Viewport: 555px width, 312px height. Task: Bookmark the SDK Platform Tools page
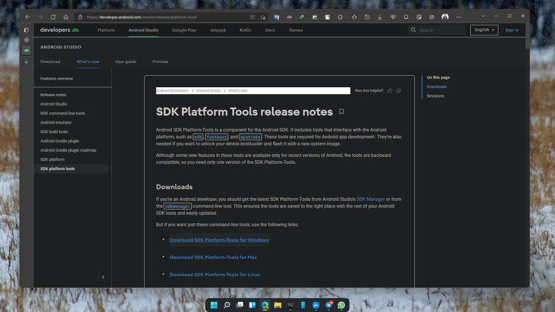(x=341, y=112)
